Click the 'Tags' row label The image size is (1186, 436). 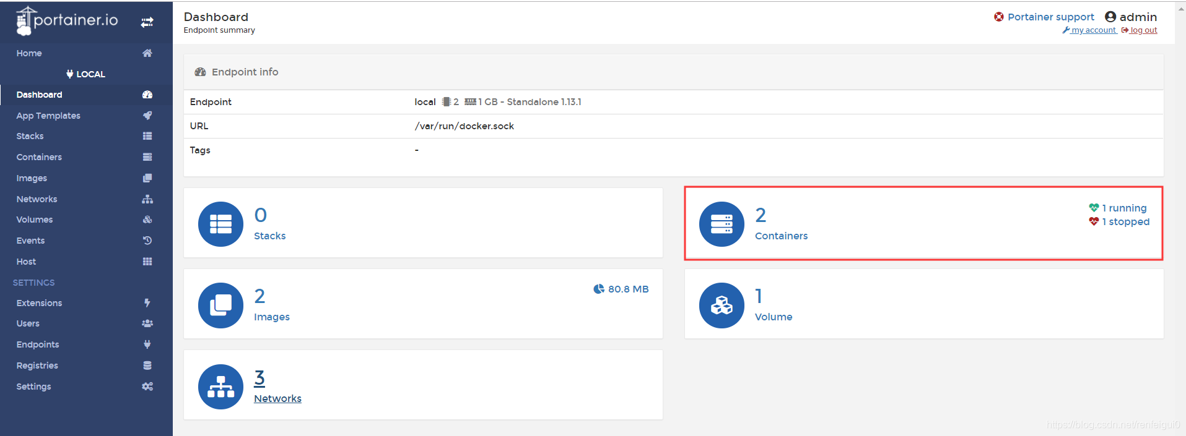(x=200, y=150)
